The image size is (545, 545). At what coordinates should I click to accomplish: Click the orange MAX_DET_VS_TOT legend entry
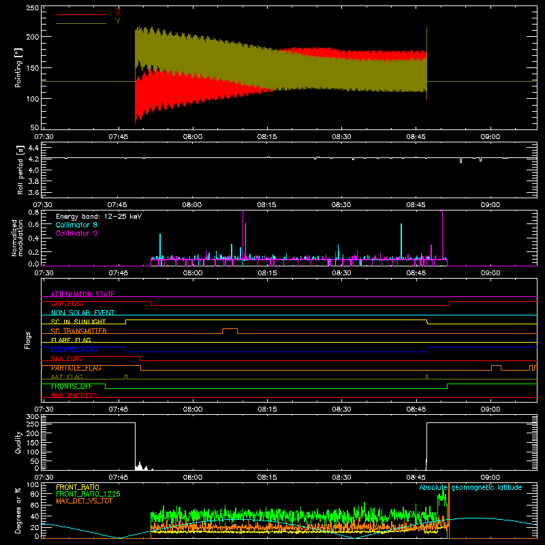coord(84,501)
